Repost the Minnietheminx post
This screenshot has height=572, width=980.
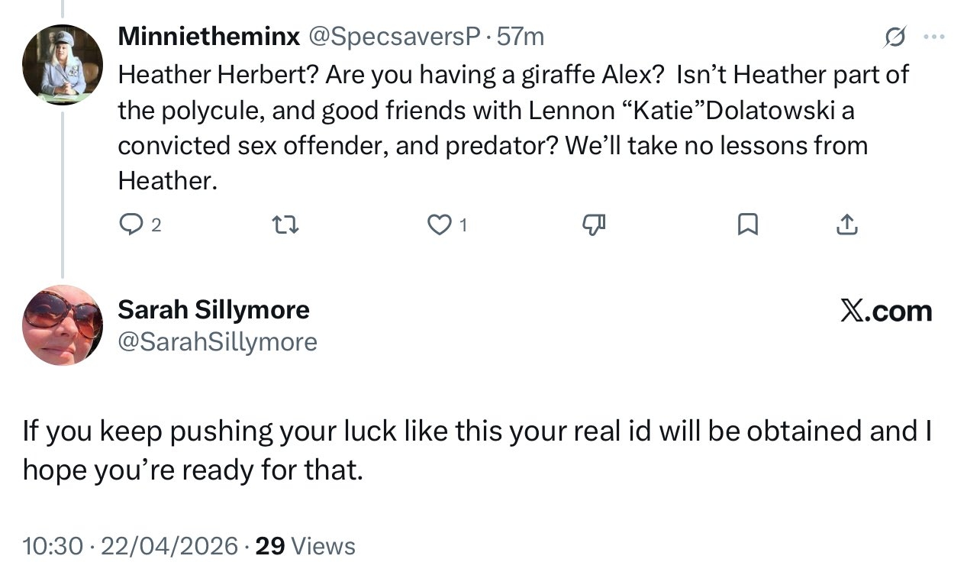click(x=285, y=225)
